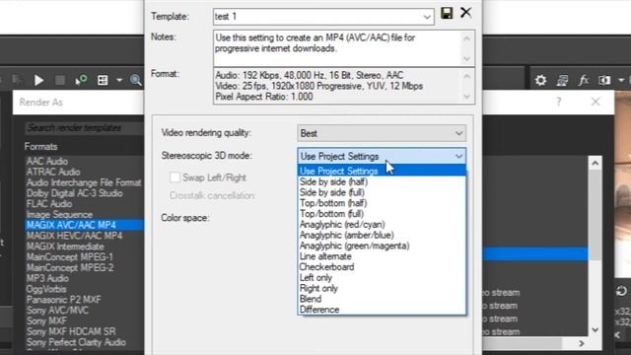This screenshot has width=631, height=355.
Task: Select Dolby Digital AC-3 Studio format
Action: 75,193
